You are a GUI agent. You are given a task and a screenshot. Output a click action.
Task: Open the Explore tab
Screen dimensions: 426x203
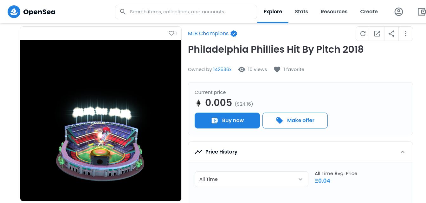[x=273, y=12]
